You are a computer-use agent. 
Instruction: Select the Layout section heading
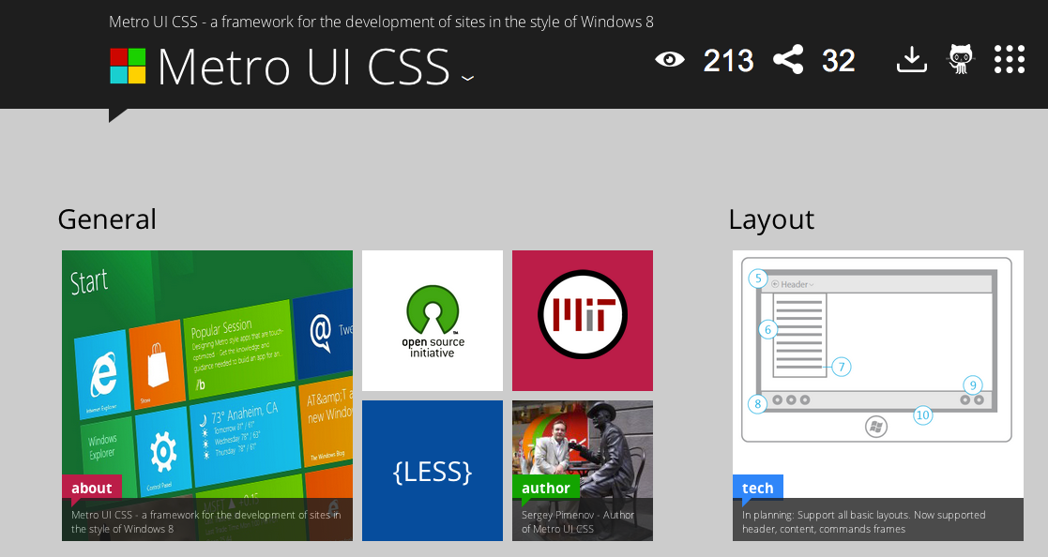(771, 219)
